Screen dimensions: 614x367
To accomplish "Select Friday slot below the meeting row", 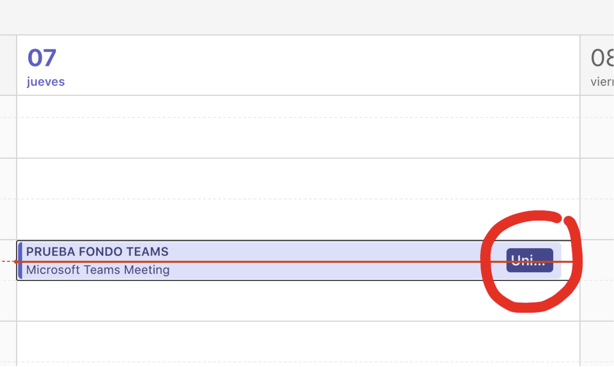I will 597,301.
